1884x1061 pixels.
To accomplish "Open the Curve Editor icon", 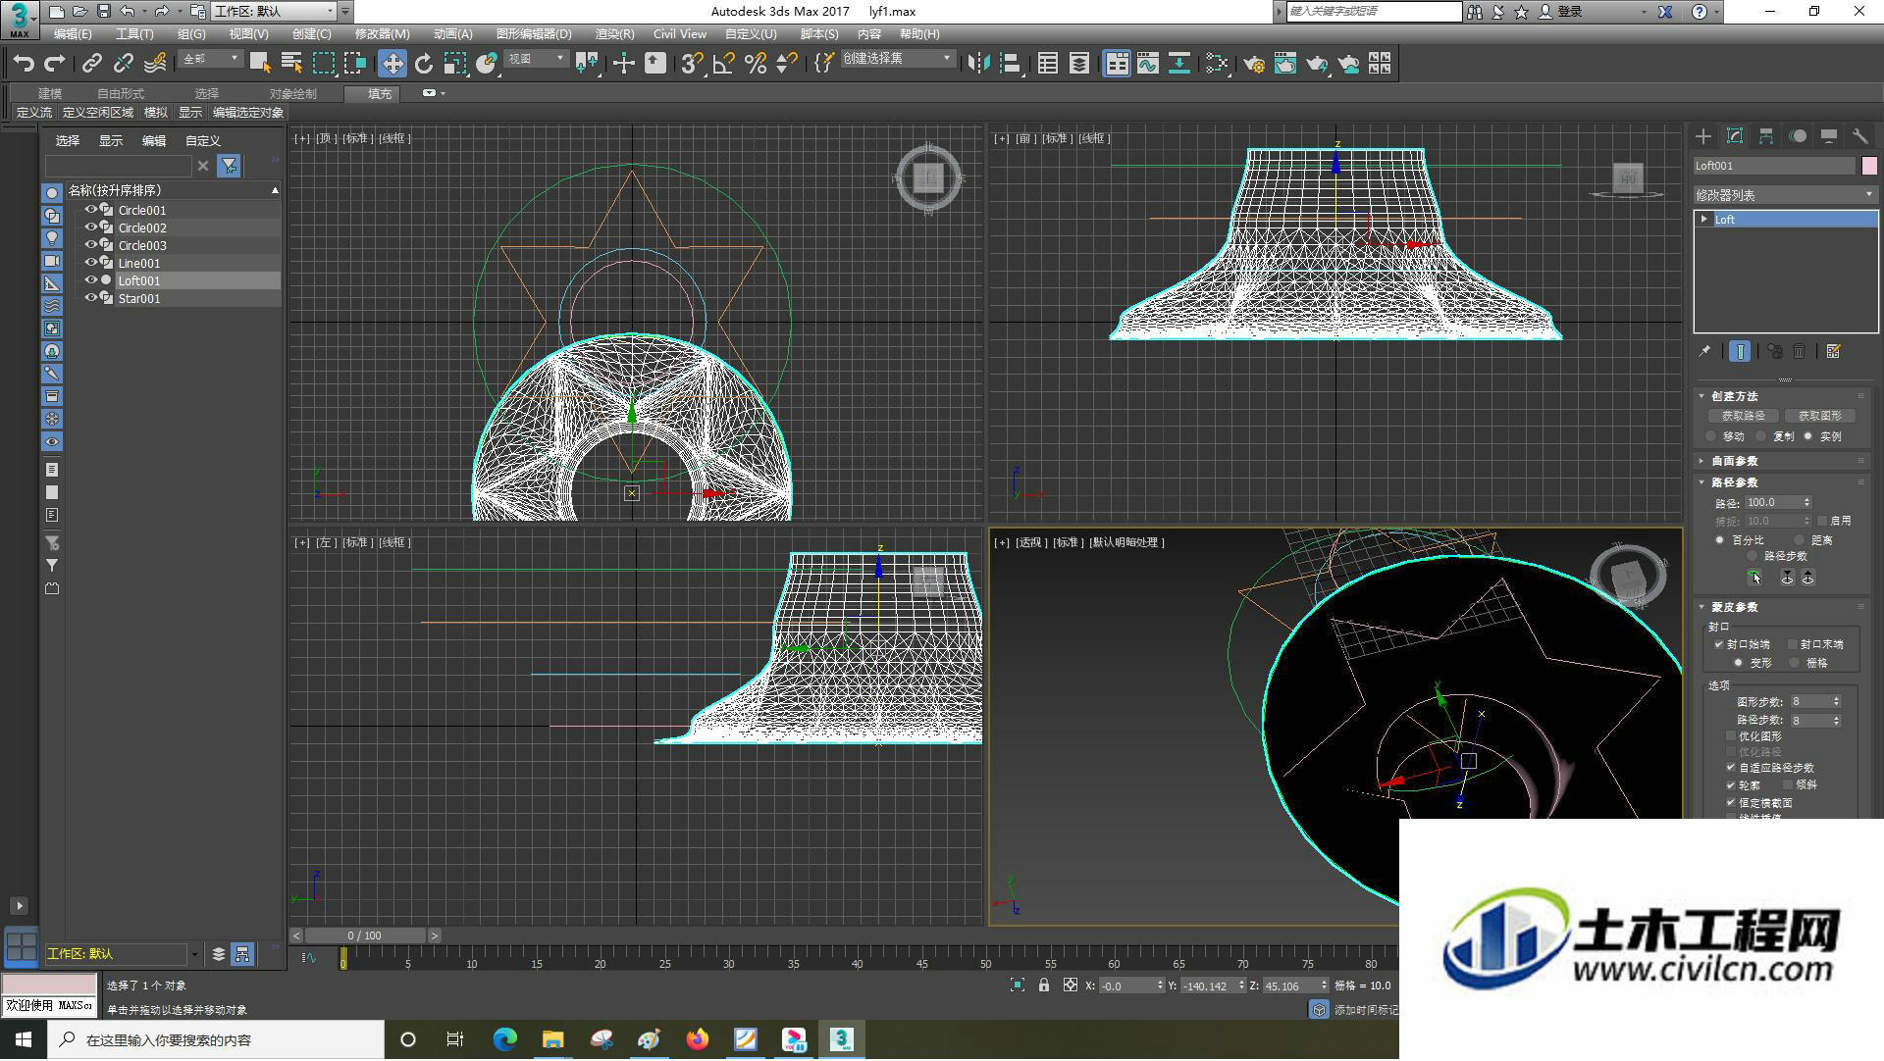I will tap(1147, 64).
